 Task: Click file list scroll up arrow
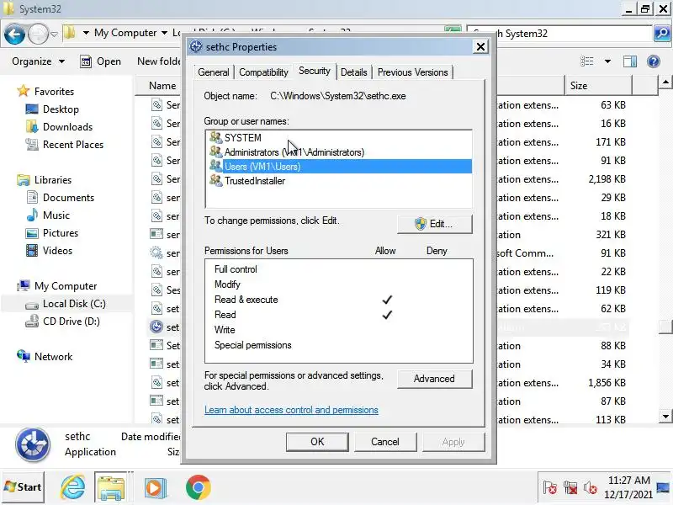(665, 82)
